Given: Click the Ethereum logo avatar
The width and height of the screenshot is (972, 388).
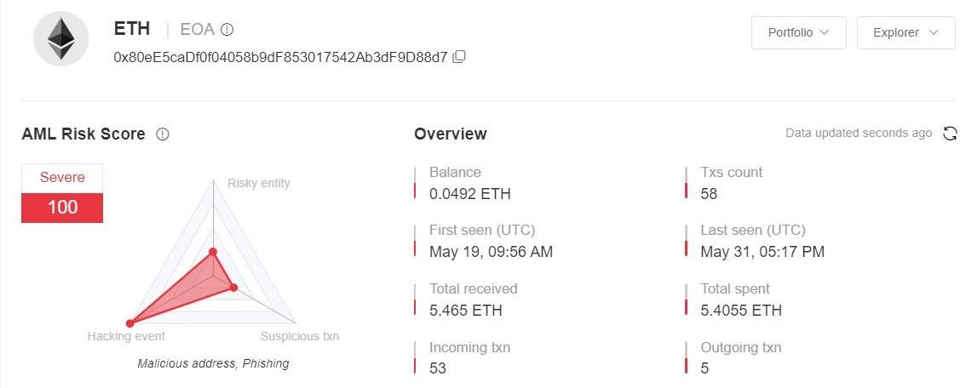Looking at the screenshot, I should tap(60, 38).
